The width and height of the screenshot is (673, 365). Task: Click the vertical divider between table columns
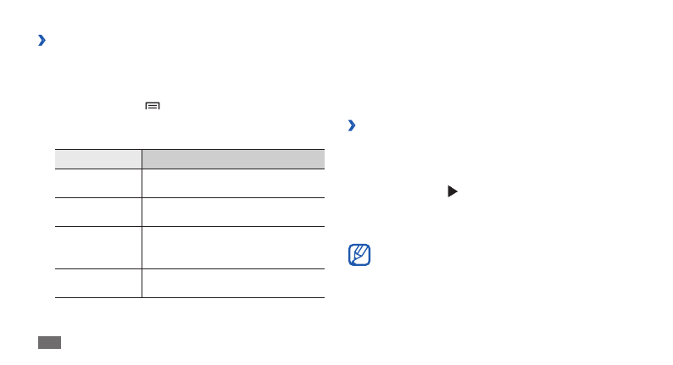[x=142, y=224]
